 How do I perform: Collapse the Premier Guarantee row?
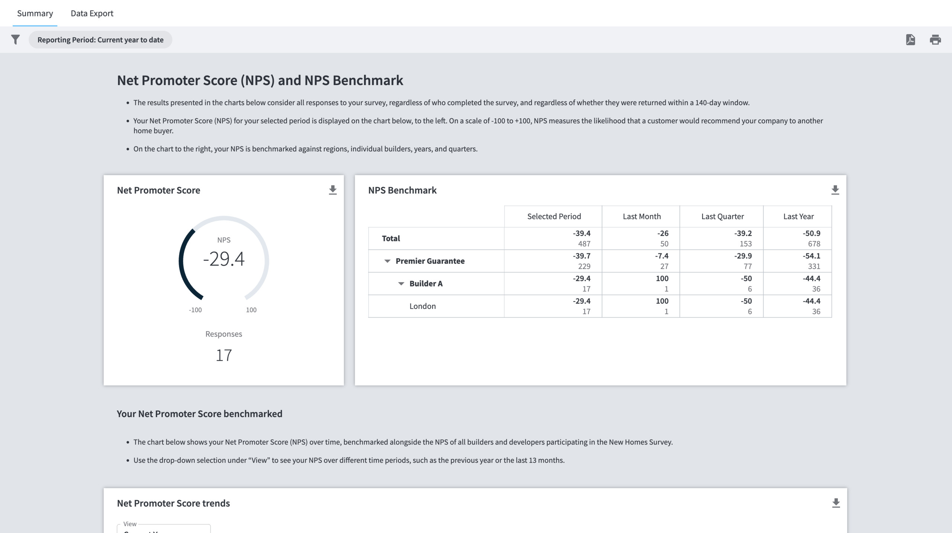click(x=387, y=261)
